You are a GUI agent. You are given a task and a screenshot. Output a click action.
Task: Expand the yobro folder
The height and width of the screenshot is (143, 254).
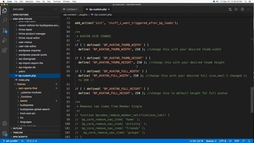click(35, 71)
